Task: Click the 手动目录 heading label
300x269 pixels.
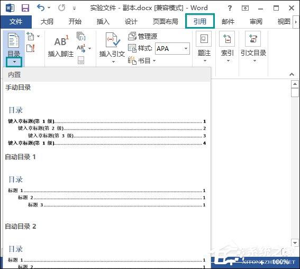Action: point(18,88)
